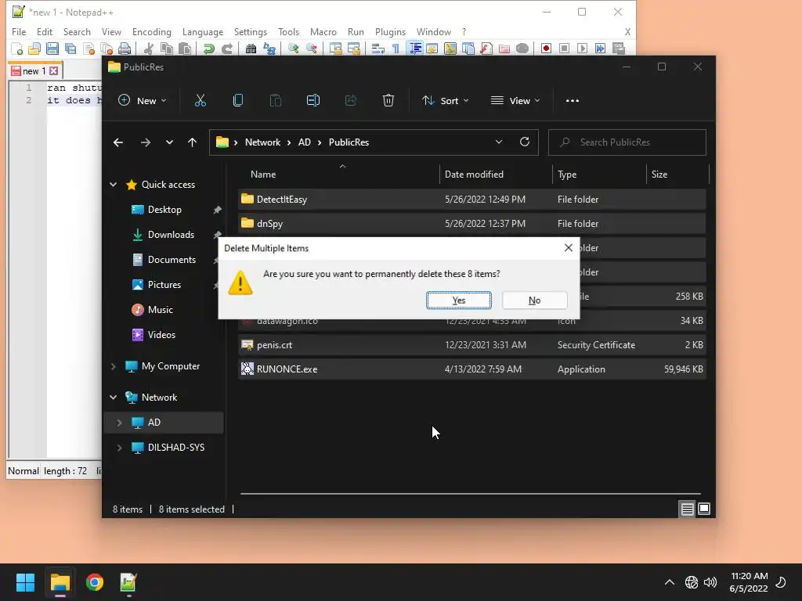The height and width of the screenshot is (601, 802).
Task: Select the RUNONCE.exe file row
Action: 472,369
